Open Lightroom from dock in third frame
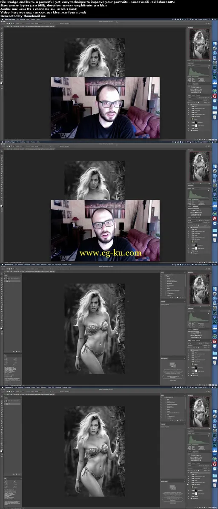Image resolution: width=218 pixels, height=509 pixels. click(x=215, y=313)
